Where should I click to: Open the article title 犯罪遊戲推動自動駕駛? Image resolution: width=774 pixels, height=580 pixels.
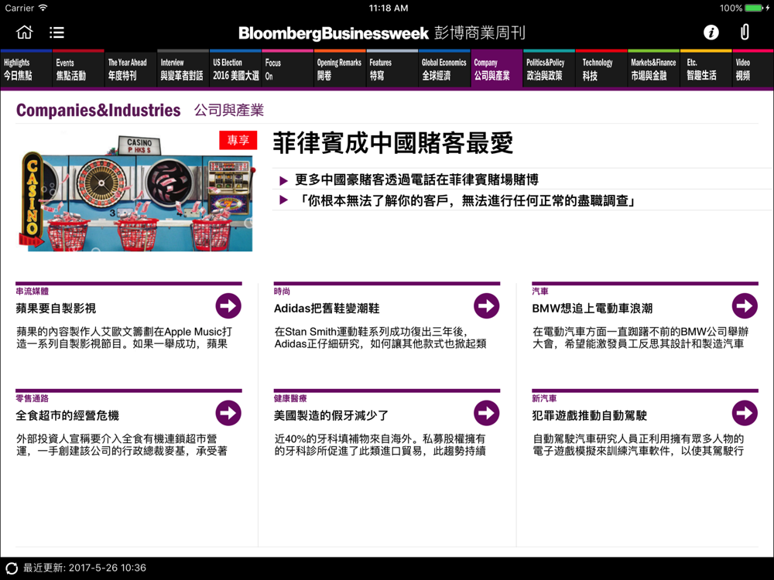(589, 415)
